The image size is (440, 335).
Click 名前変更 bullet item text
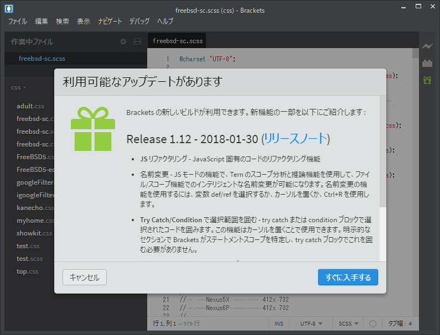click(x=255, y=189)
